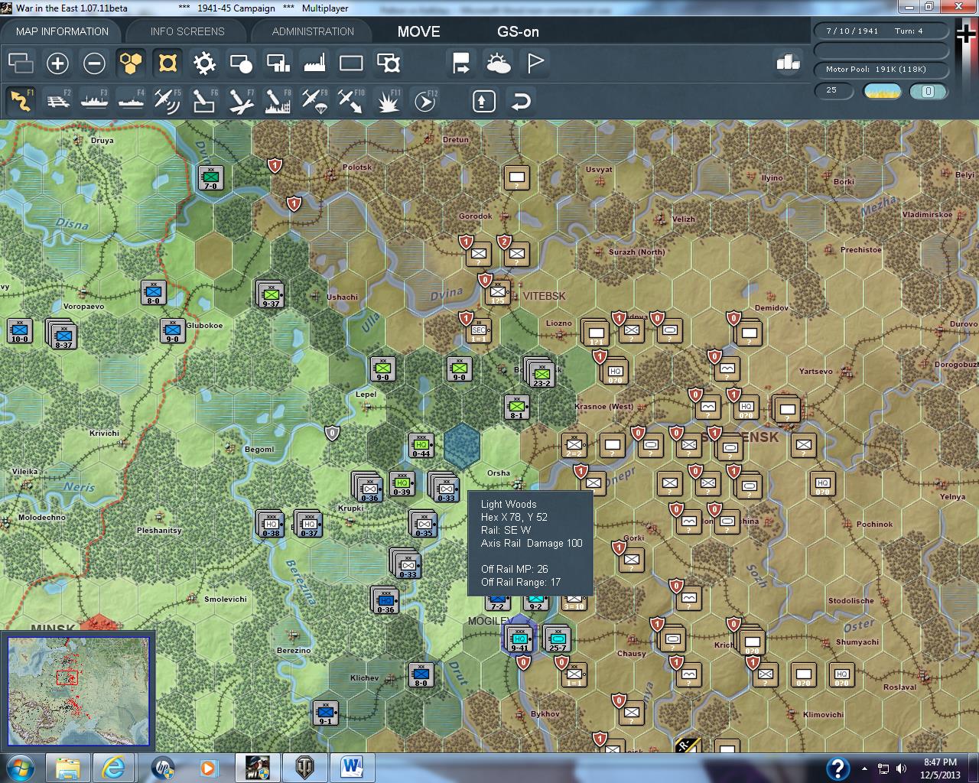
Task: Toggle the white gear overlay icon
Action: pos(204,63)
